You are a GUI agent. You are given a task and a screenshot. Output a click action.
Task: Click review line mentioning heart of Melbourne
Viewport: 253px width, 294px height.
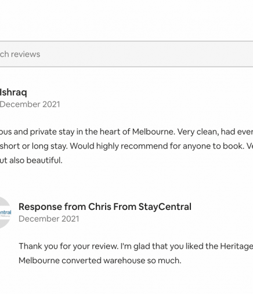coord(126,132)
